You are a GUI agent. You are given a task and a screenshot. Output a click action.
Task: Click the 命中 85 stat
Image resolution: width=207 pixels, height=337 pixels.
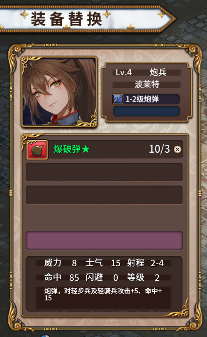pos(61,278)
